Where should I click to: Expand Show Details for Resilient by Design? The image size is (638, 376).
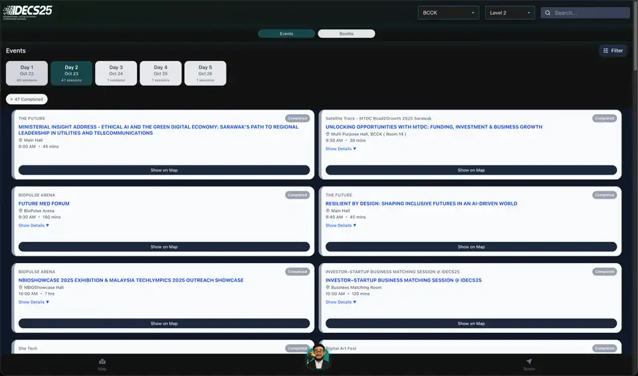341,225
